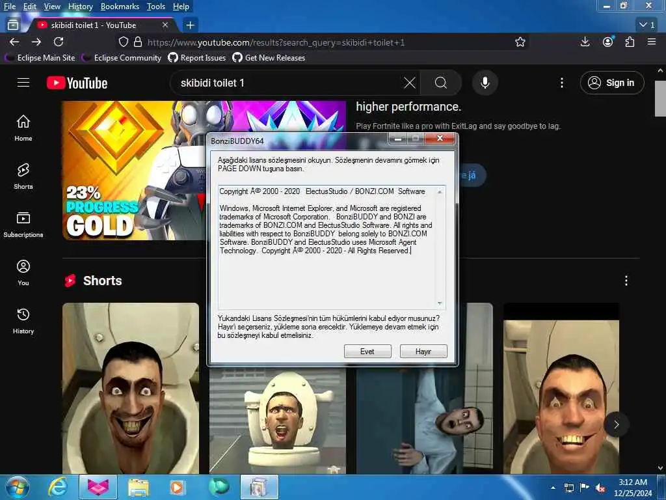
Task: Go forward with the browser forward arrow
Action: coord(36,42)
